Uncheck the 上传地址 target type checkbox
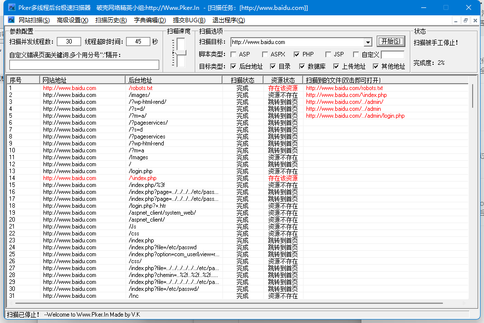484x323 pixels. point(336,66)
